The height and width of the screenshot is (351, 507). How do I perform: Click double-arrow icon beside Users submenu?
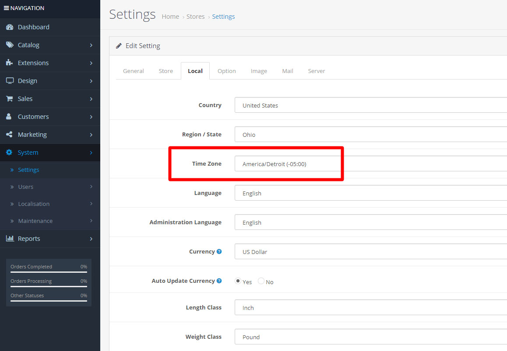click(12, 187)
